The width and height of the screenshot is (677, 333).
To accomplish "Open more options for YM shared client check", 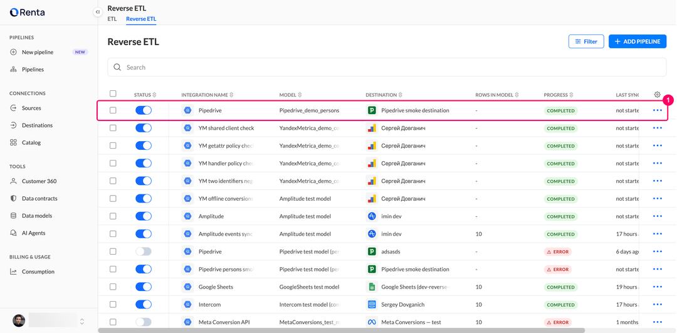I will (658, 129).
